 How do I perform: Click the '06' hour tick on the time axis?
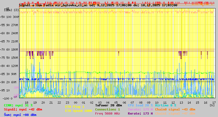[124, 103]
